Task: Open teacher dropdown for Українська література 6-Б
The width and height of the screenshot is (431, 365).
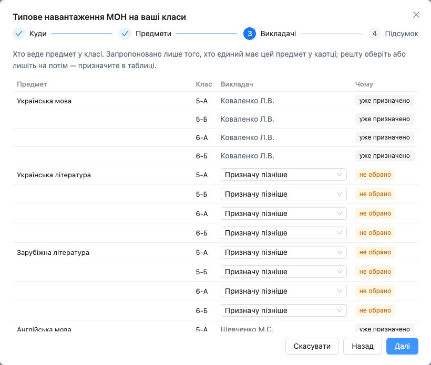Action: click(x=284, y=233)
